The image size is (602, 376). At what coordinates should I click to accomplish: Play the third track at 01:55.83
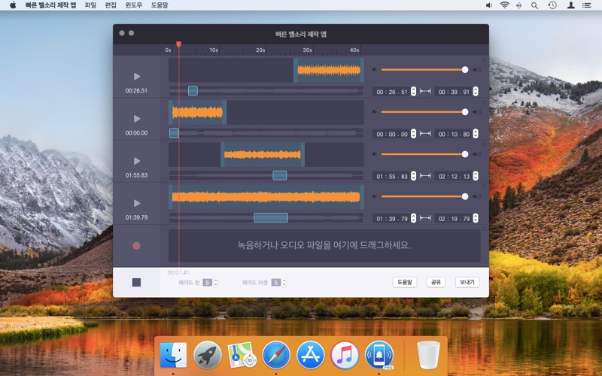[x=136, y=161]
